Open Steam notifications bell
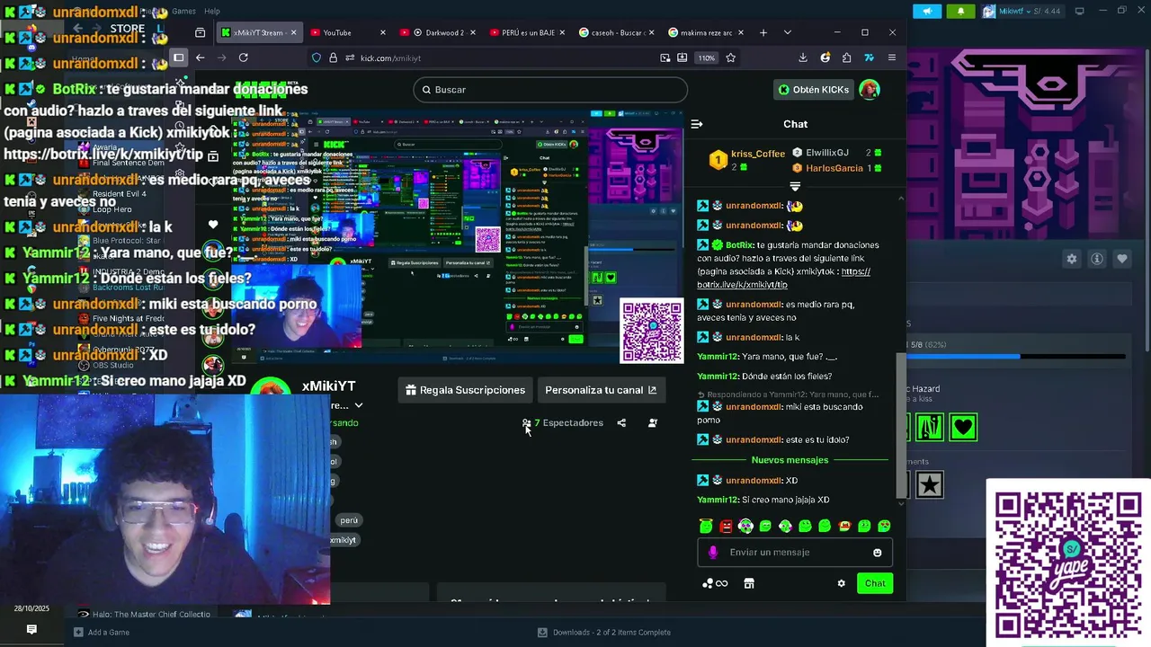Viewport: 1151px width, 647px height. [x=960, y=11]
